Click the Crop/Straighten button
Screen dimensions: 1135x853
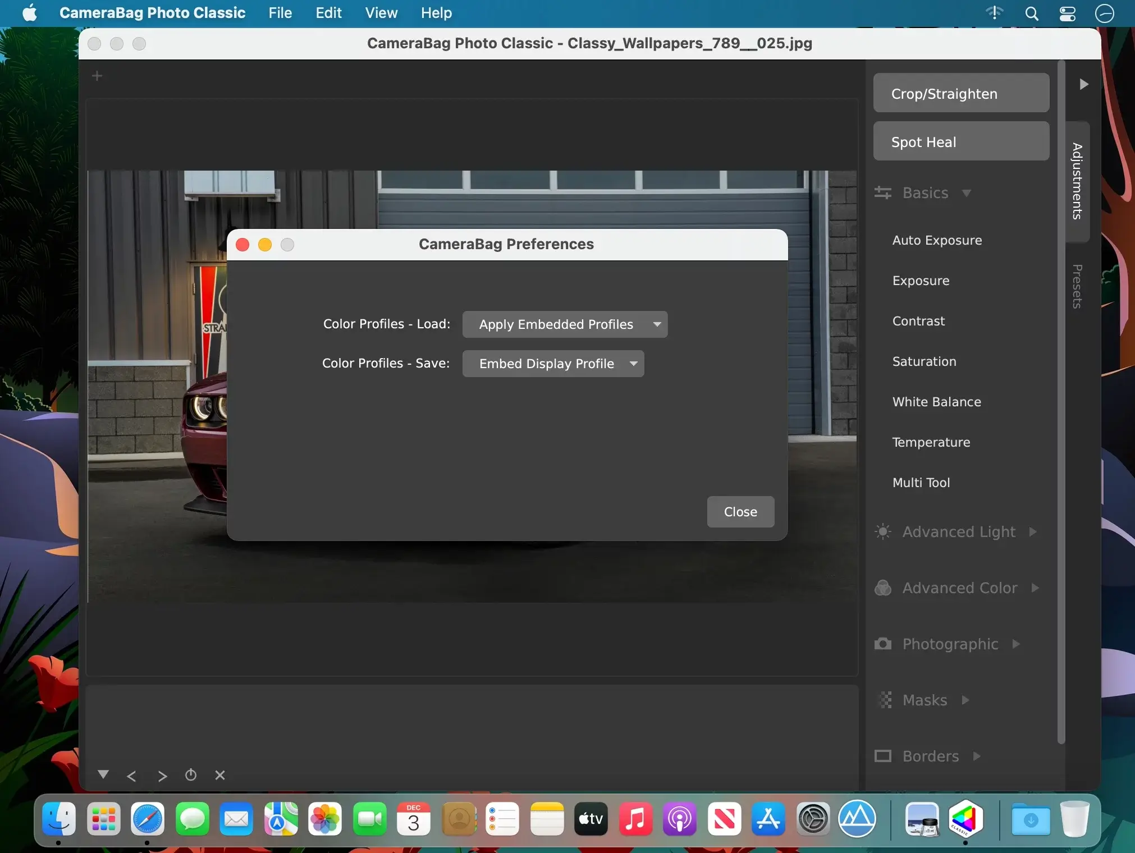tap(961, 93)
